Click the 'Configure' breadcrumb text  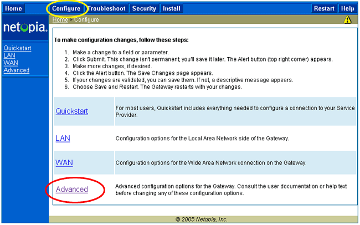click(x=86, y=20)
